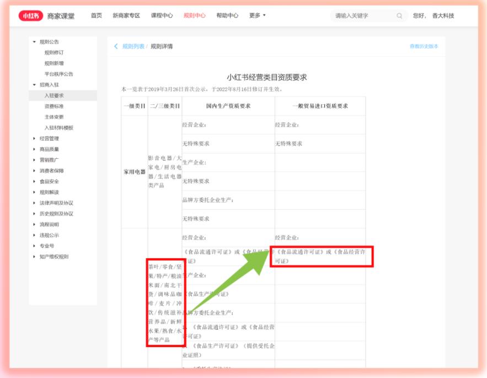The image size is (487, 378).
Task: Open the 更多 dropdown menu
Action: coord(258,15)
